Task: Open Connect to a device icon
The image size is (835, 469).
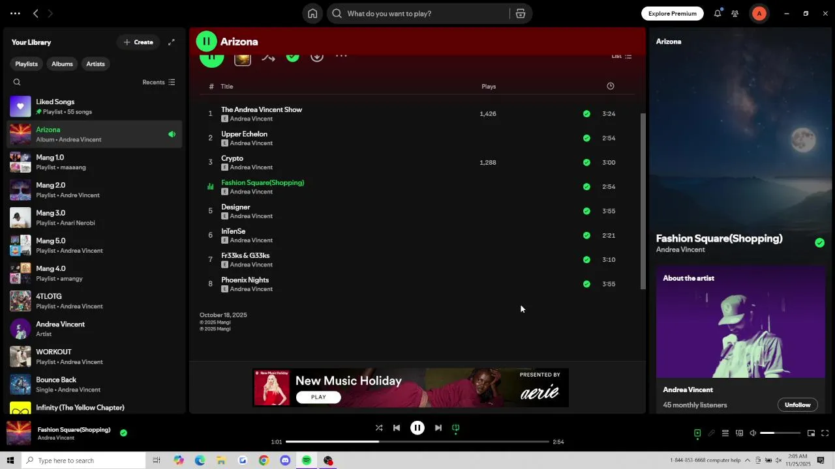Action: point(739,433)
